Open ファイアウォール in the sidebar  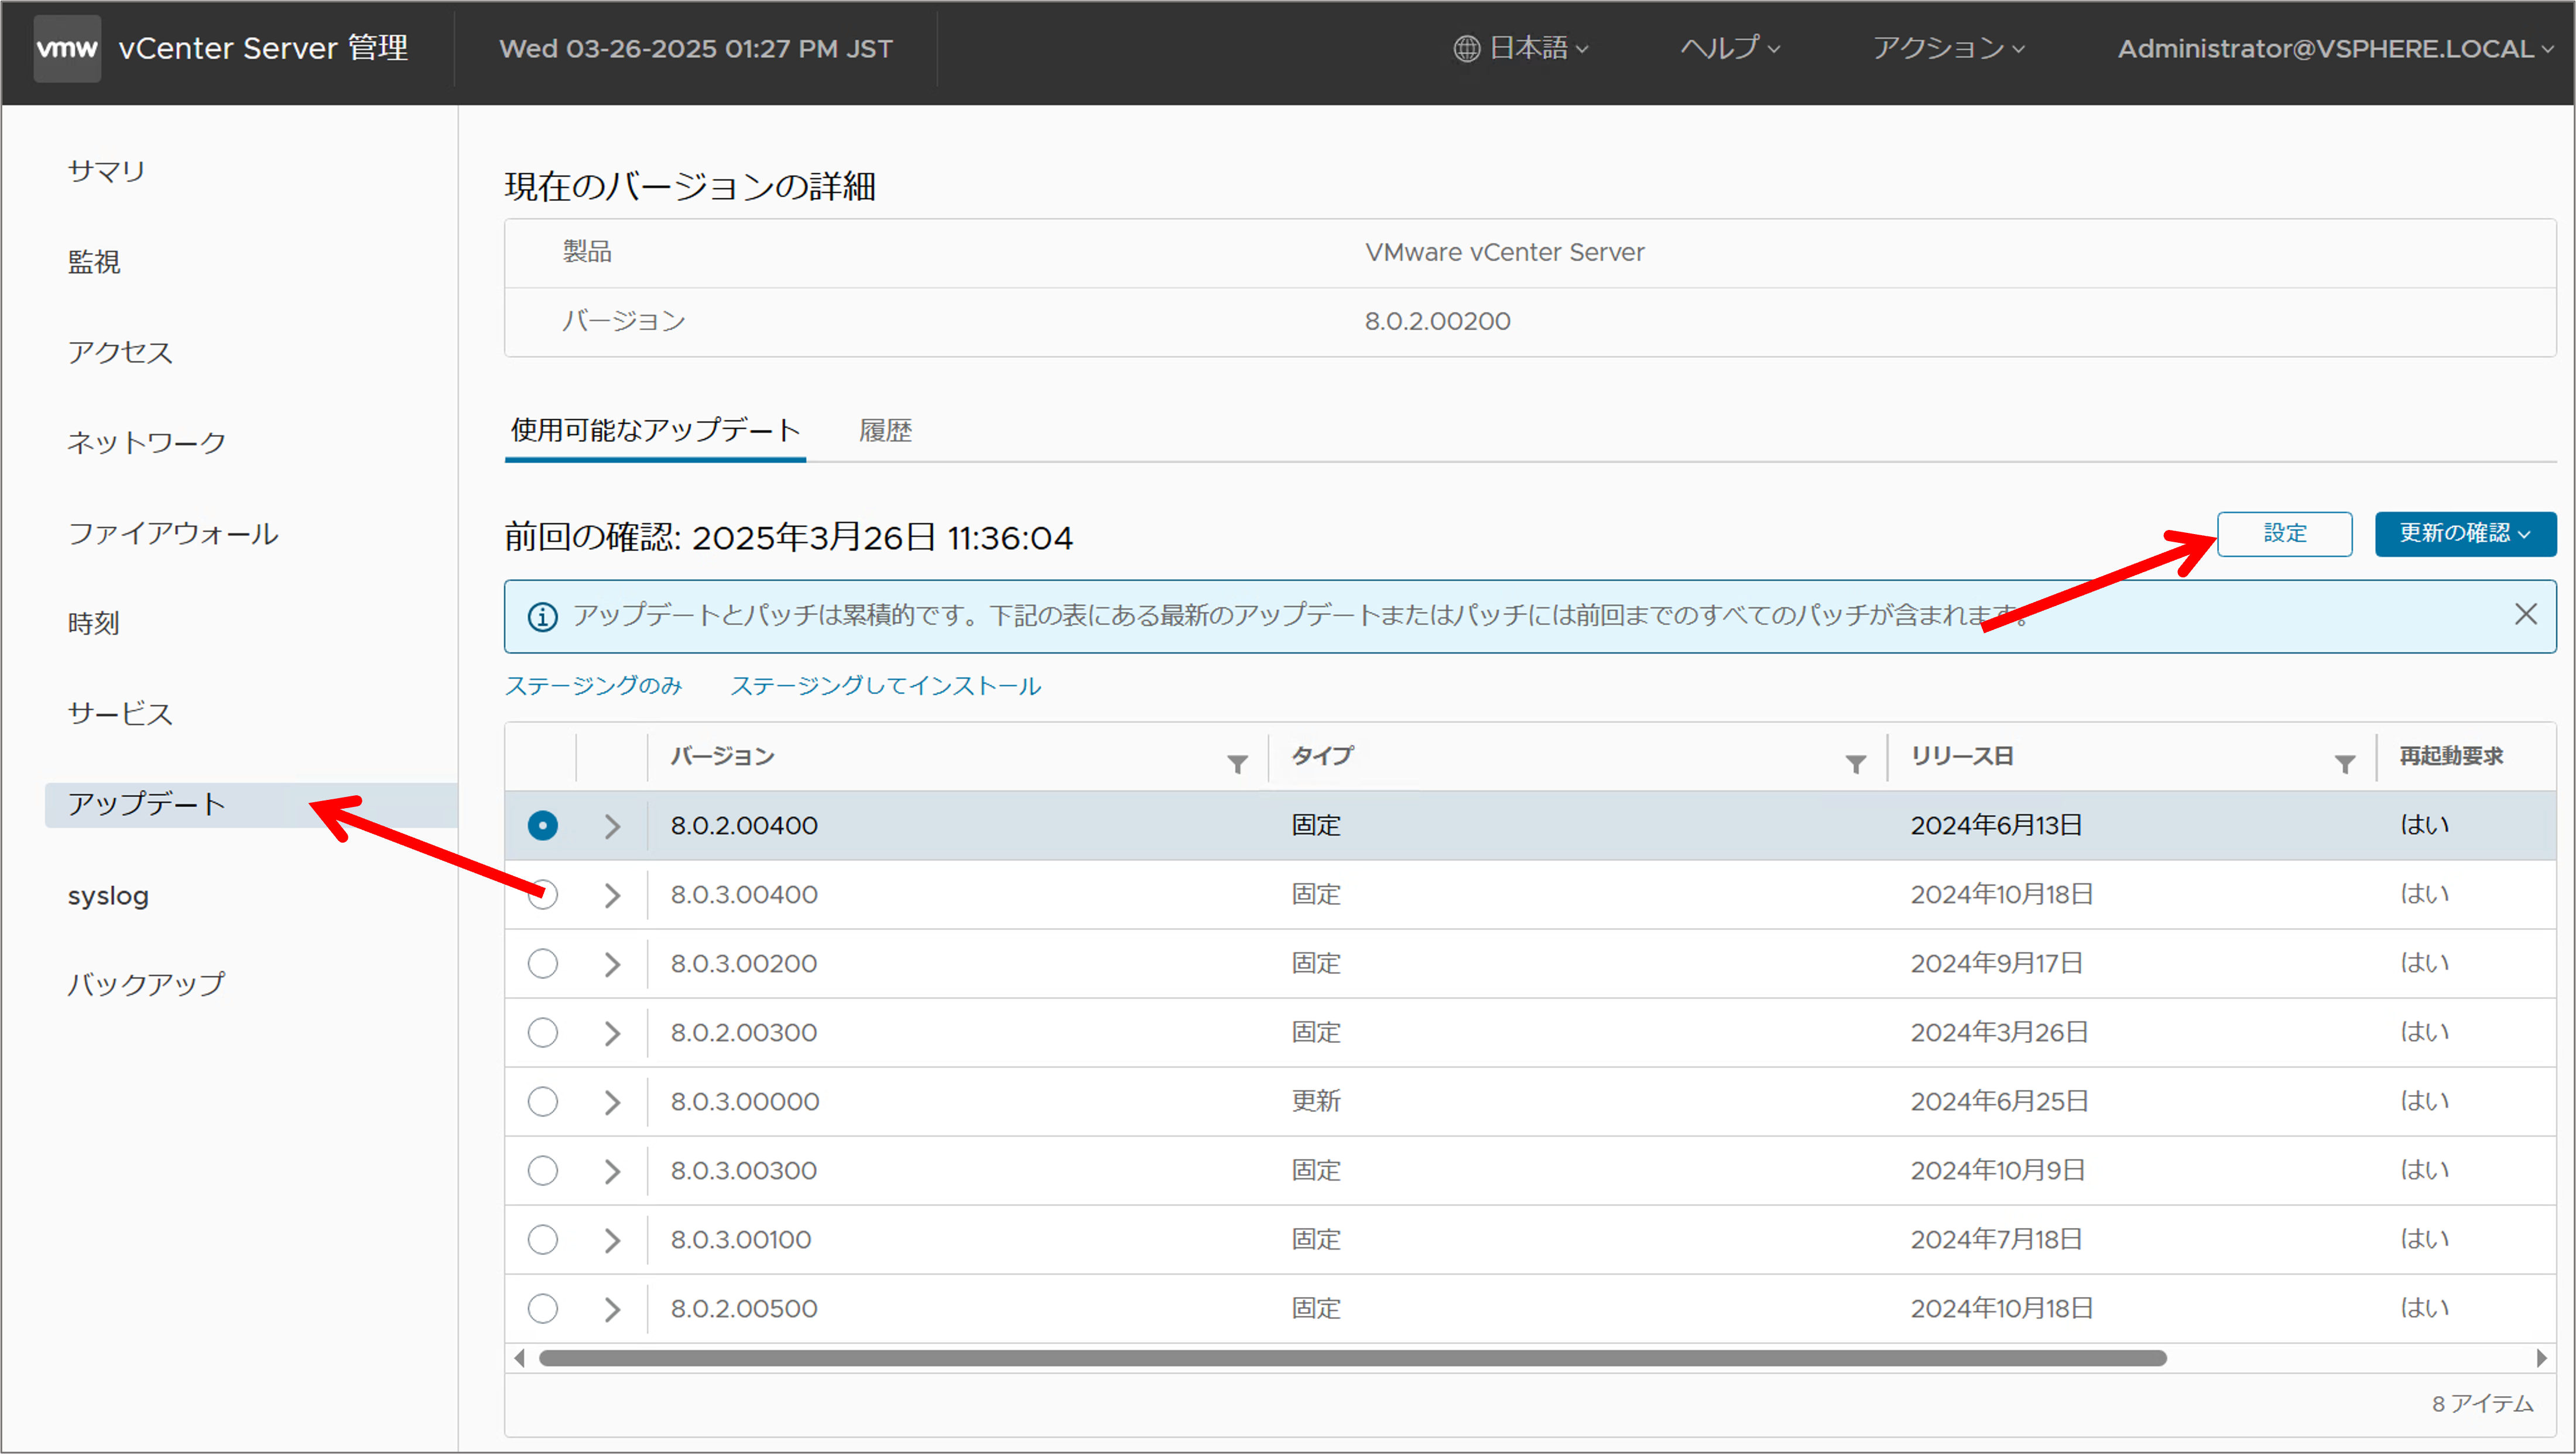point(173,533)
